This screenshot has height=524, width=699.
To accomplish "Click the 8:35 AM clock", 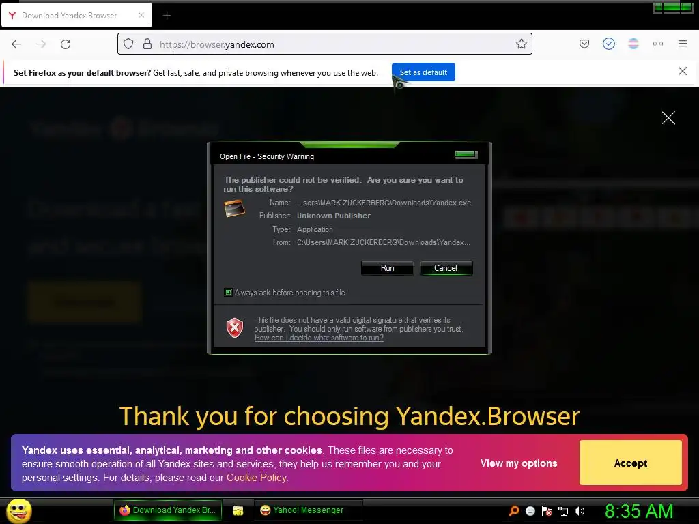I will 639,511.
